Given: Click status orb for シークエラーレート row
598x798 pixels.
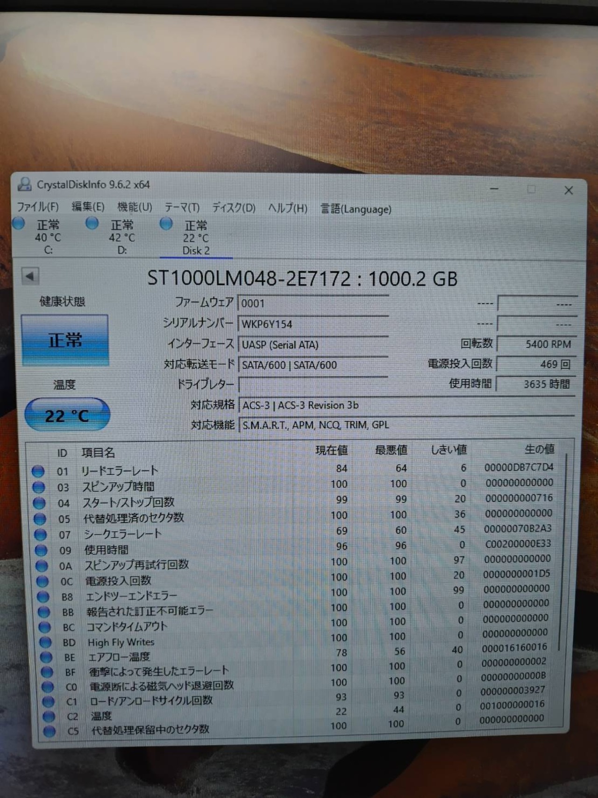Looking at the screenshot, I should pyautogui.click(x=41, y=534).
